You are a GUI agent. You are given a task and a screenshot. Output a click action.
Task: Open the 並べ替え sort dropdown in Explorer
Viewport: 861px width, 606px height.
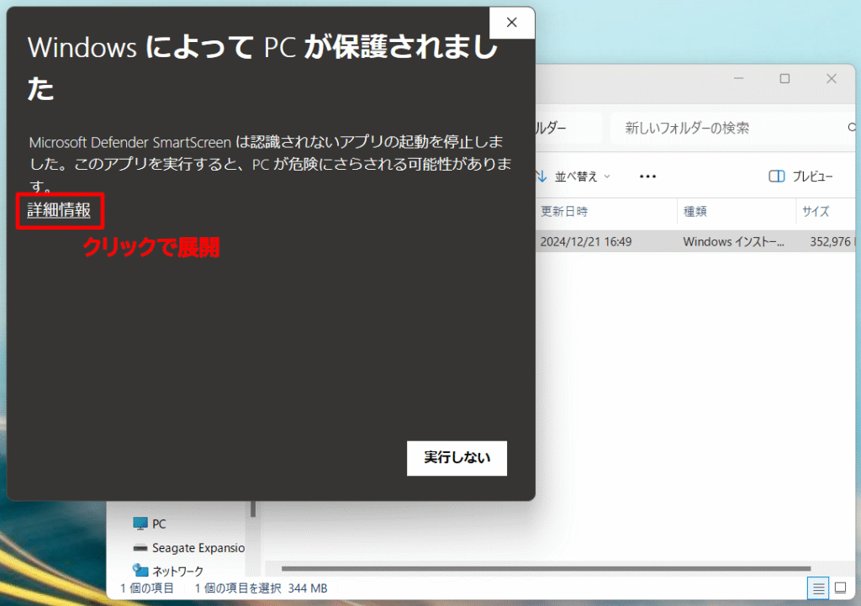click(x=574, y=177)
